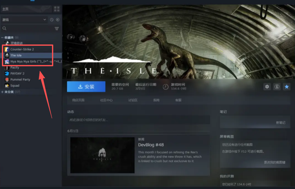Open the DevBlog #48 headline
Image resolution: width=295 pixels, height=189 pixels.
(x=151, y=145)
